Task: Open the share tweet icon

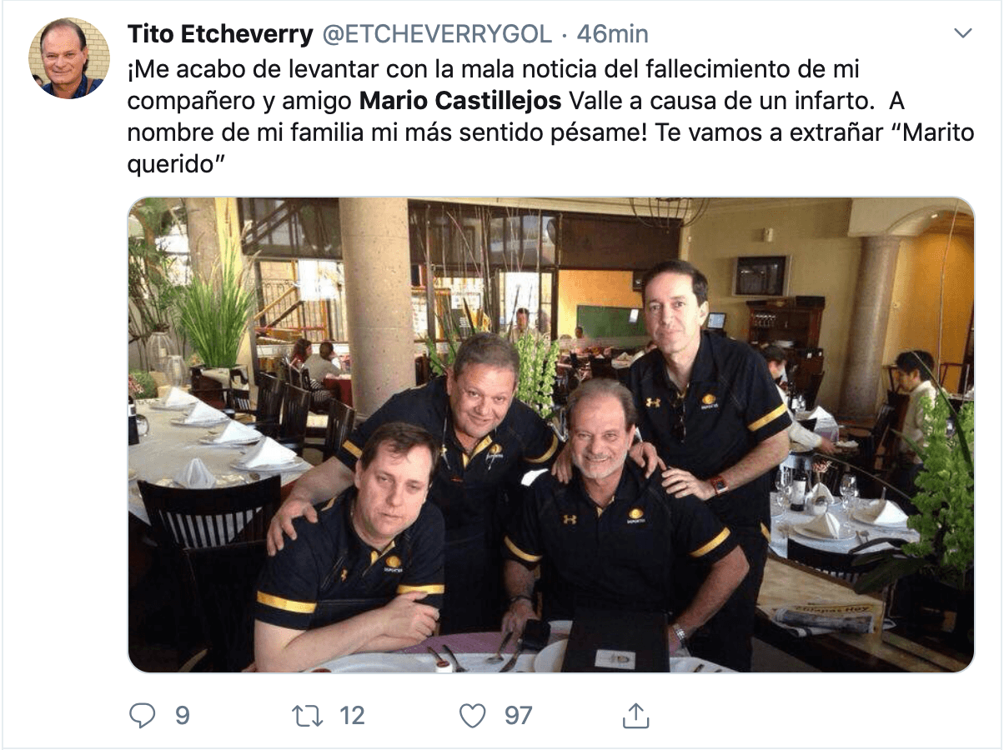Action: click(x=635, y=714)
